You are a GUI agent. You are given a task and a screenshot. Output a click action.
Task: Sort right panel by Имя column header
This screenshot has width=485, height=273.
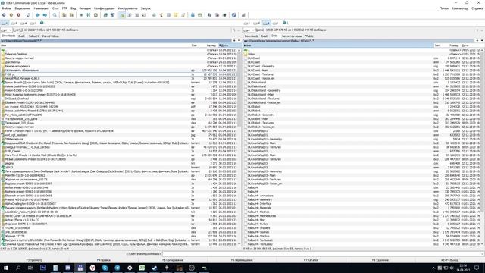pos(338,45)
